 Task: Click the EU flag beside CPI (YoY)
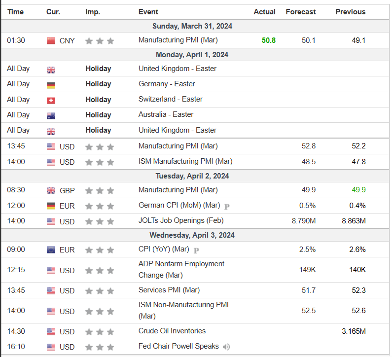coord(51,250)
